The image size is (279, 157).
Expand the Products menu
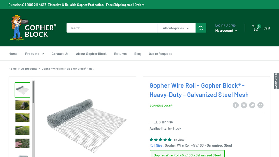[x=35, y=54]
